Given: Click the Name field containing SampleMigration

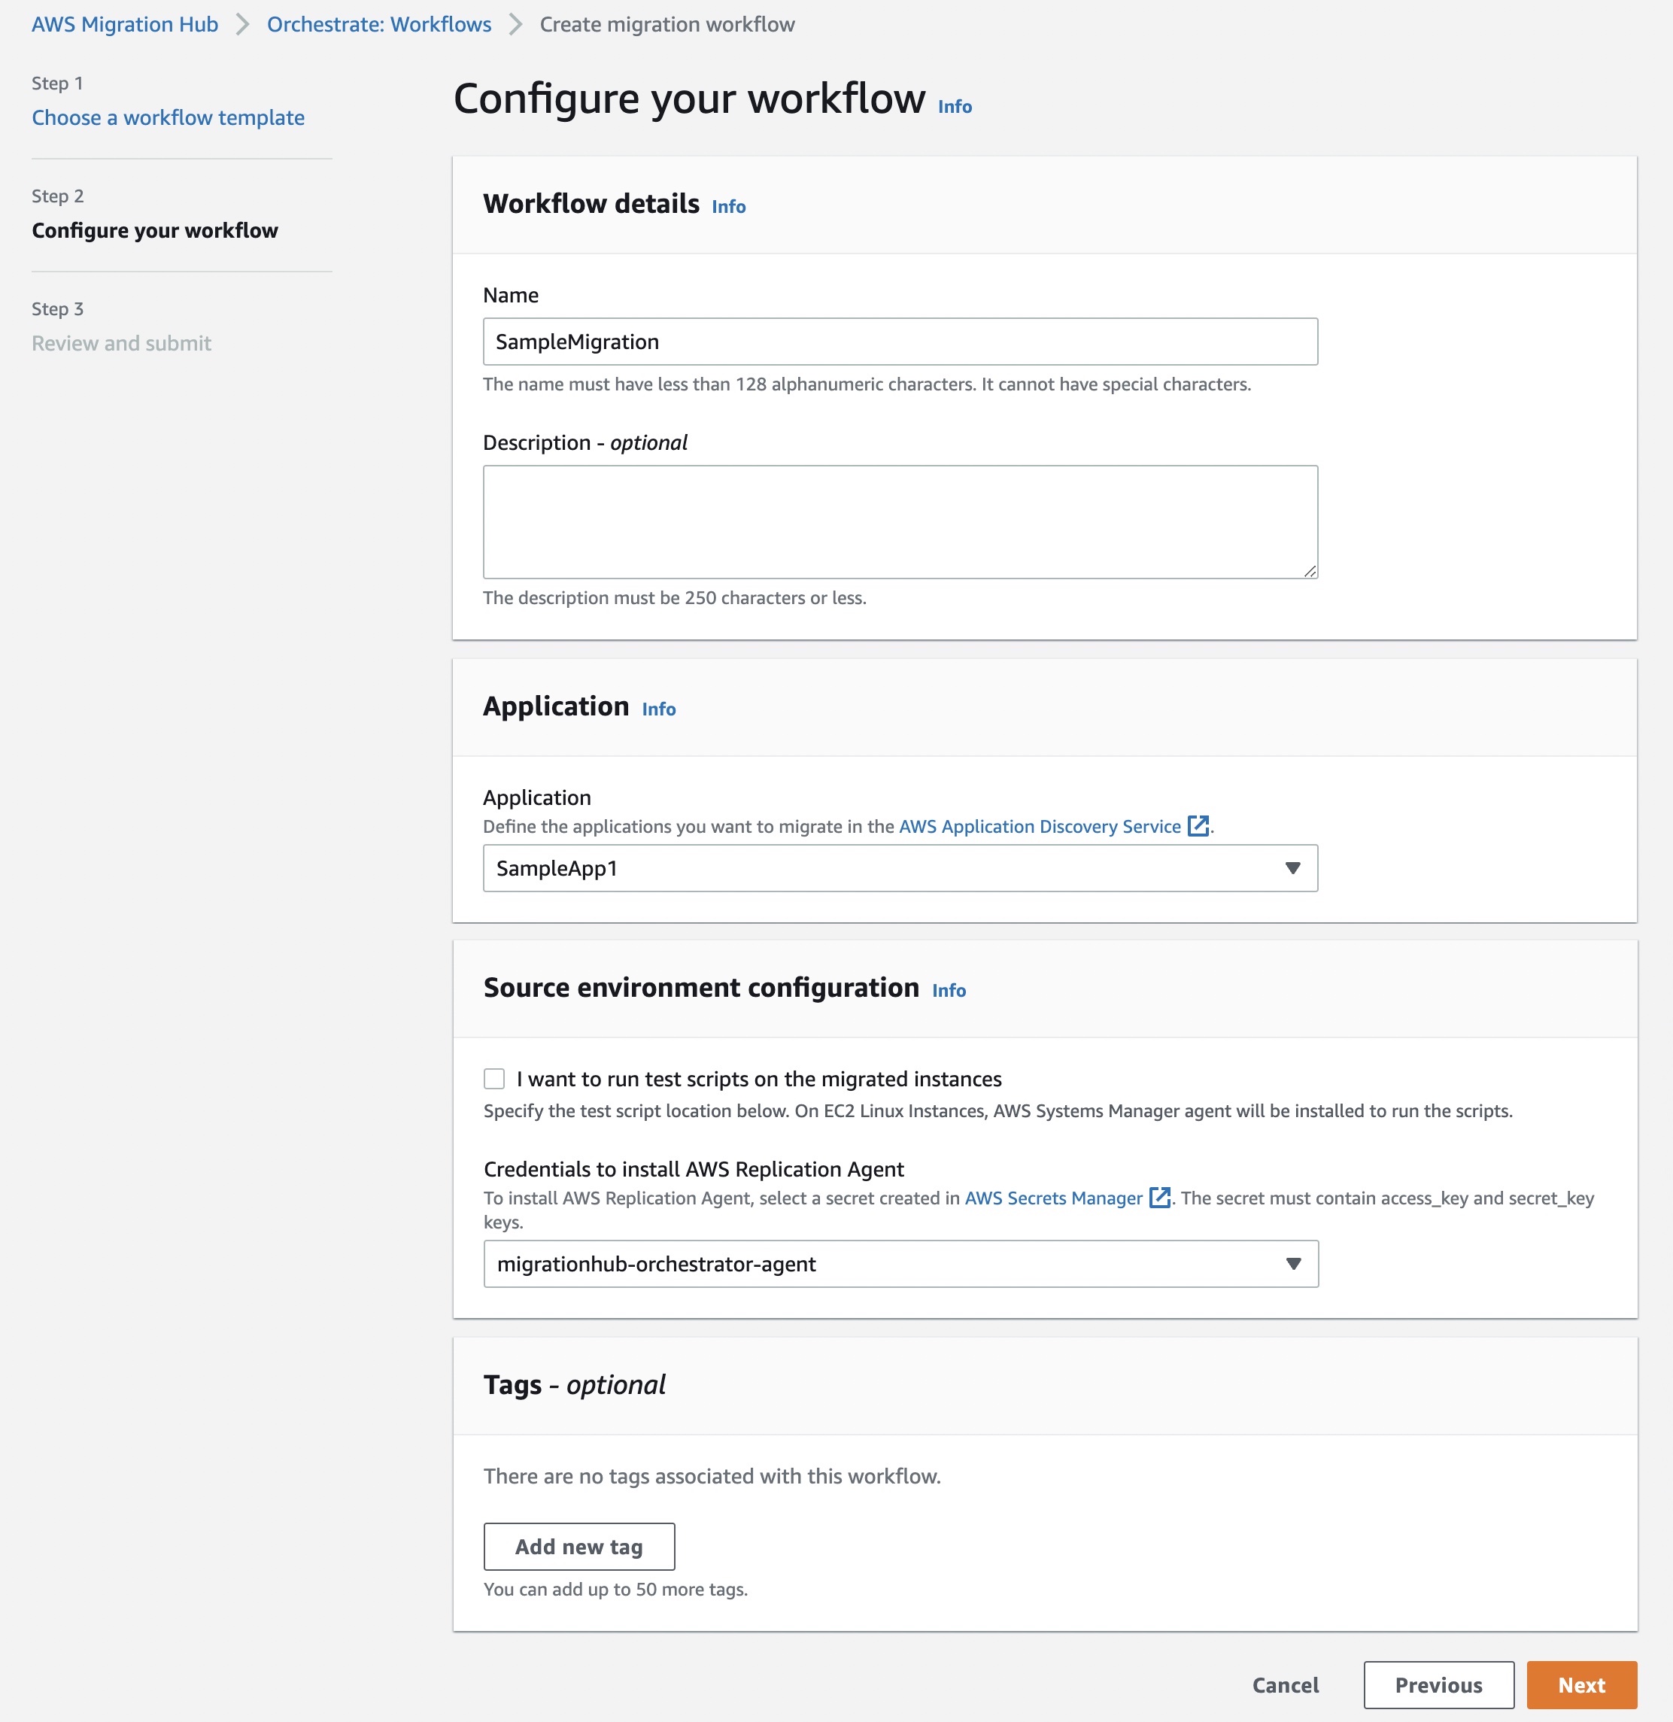Looking at the screenshot, I should pyautogui.click(x=900, y=342).
